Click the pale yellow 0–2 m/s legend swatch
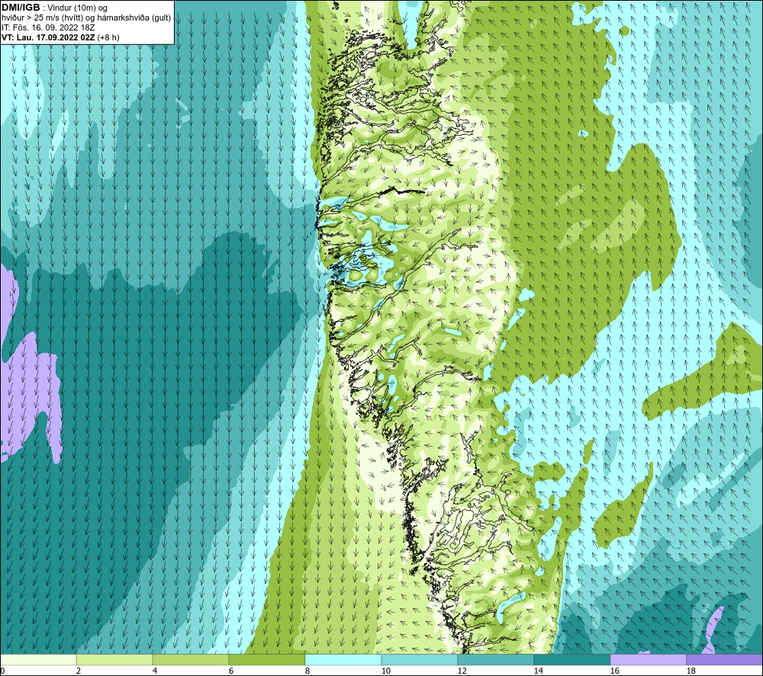The height and width of the screenshot is (676, 763). (38, 659)
